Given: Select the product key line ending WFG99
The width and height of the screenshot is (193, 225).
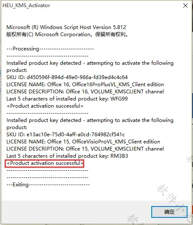Looking at the screenshot, I should click(x=67, y=99).
